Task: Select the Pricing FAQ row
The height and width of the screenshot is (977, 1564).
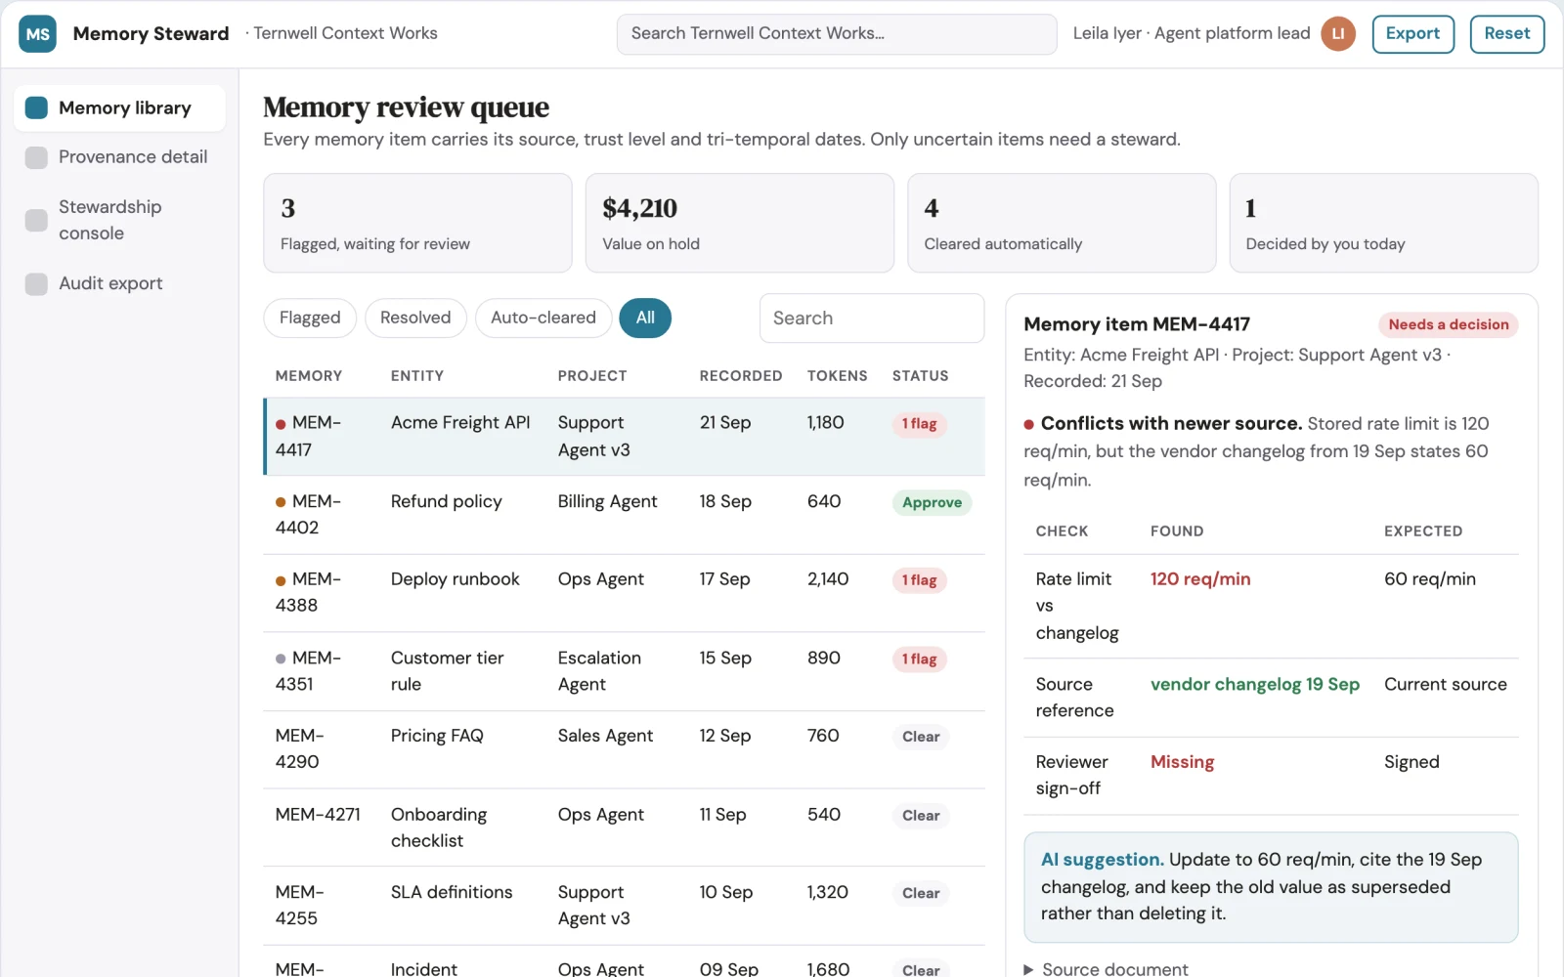Action: [625, 749]
